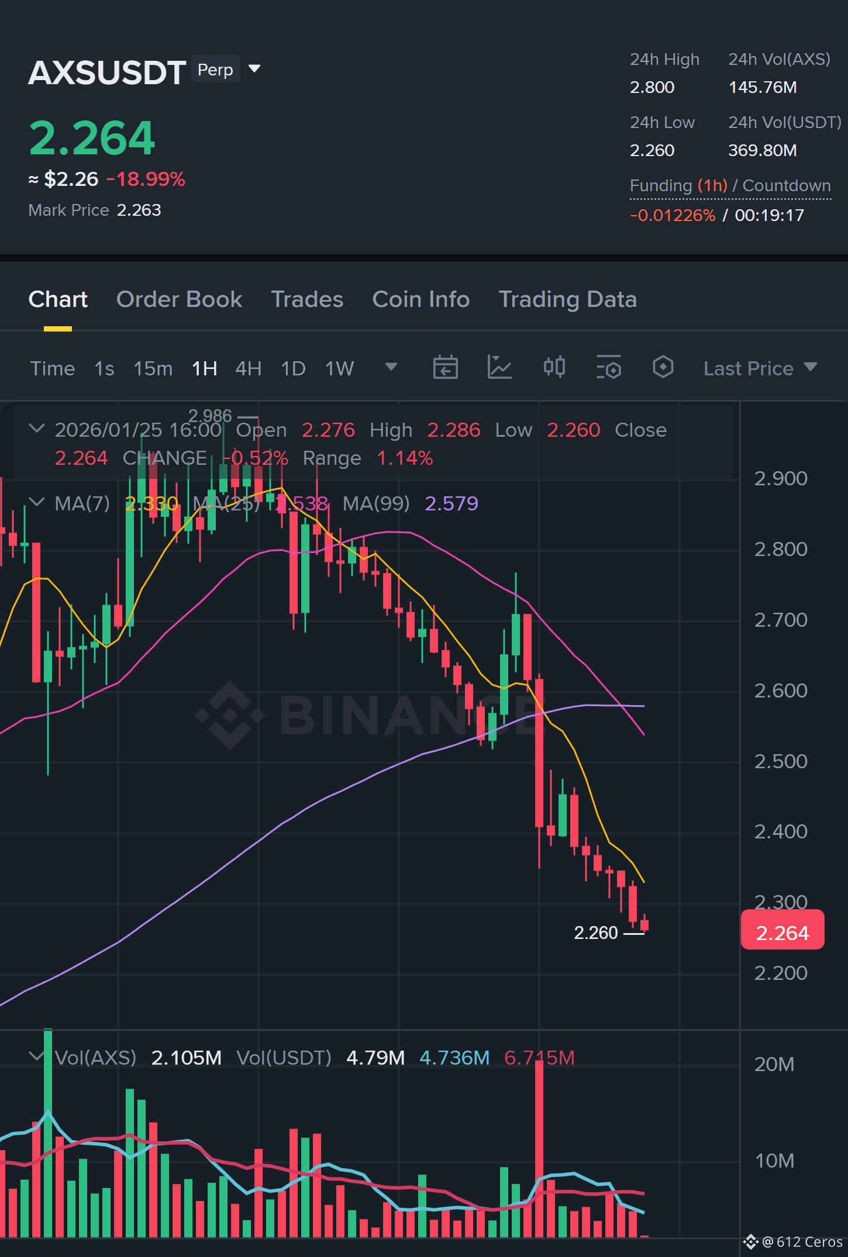848x1257 pixels.
Task: Select the 1D interval
Action: 293,368
